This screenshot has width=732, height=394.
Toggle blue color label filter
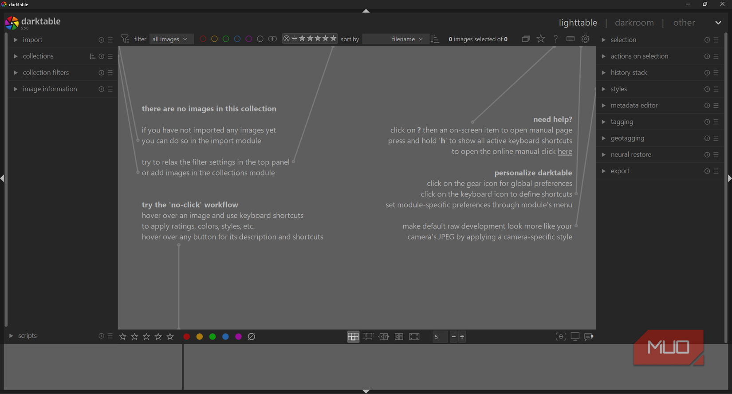pos(238,39)
